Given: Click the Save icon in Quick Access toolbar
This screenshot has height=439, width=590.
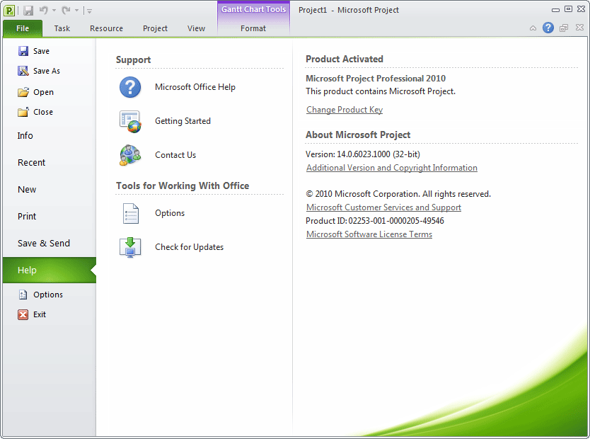Looking at the screenshot, I should 28,11.
